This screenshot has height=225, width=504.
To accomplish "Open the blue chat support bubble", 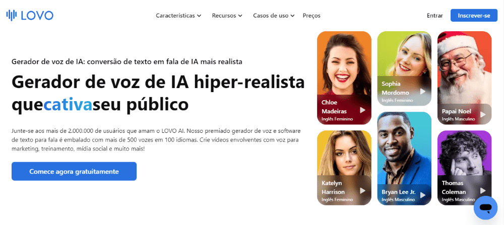I will coord(485,208).
